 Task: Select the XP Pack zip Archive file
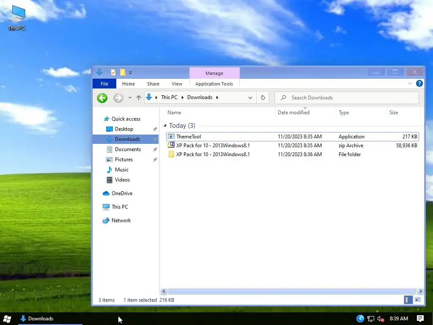click(x=293, y=146)
